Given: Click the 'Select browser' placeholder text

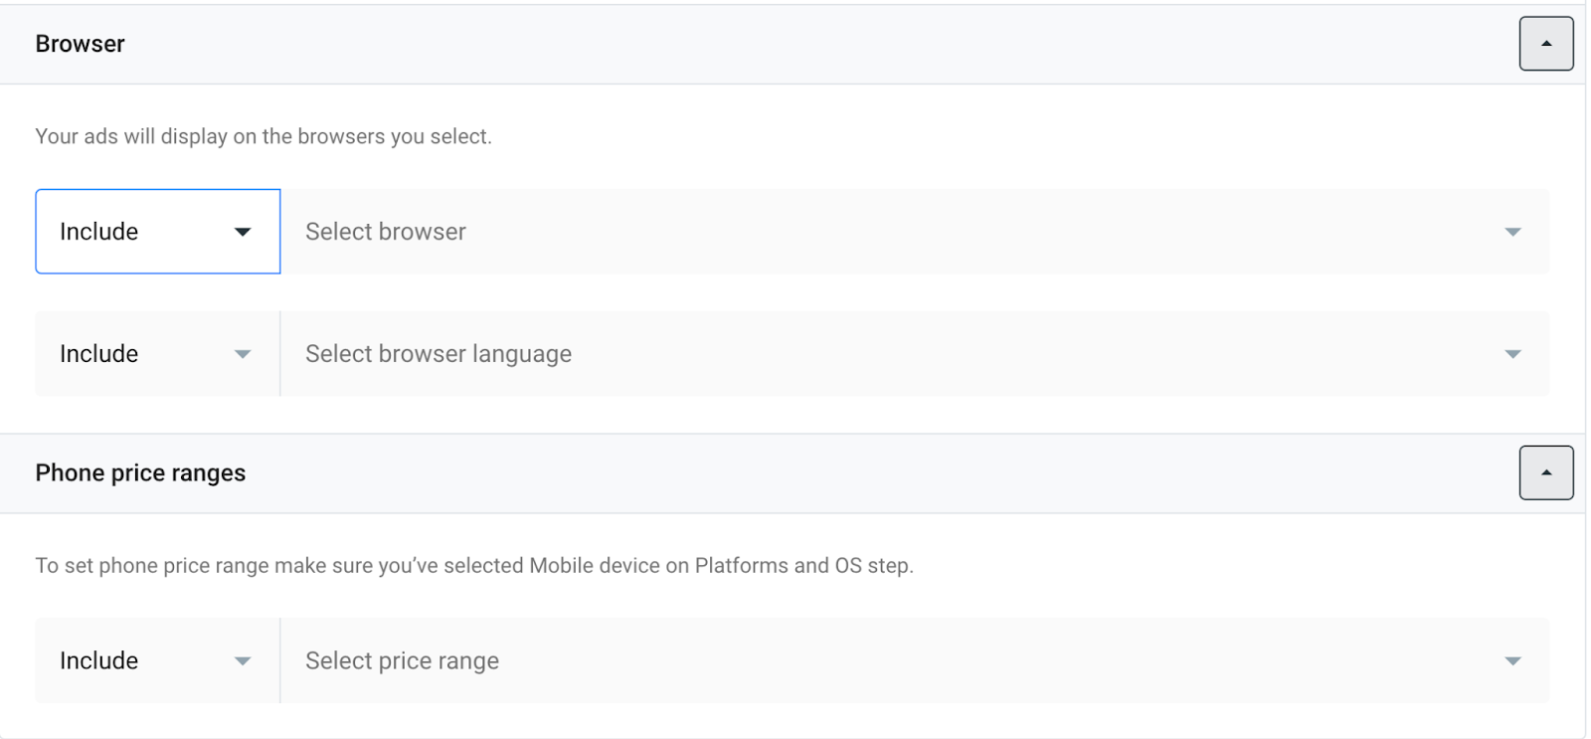Looking at the screenshot, I should click(386, 232).
